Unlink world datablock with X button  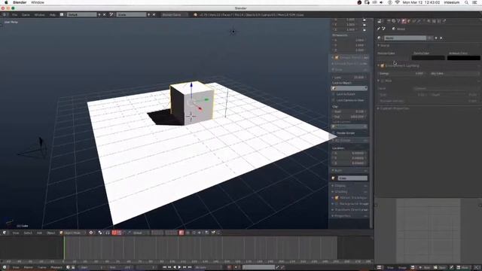coord(441,38)
